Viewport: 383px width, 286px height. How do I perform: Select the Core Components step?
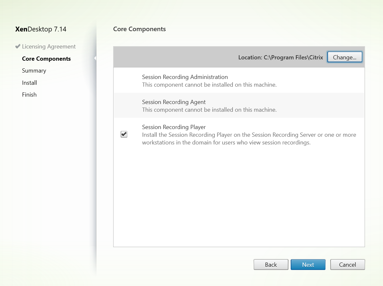[46, 59]
